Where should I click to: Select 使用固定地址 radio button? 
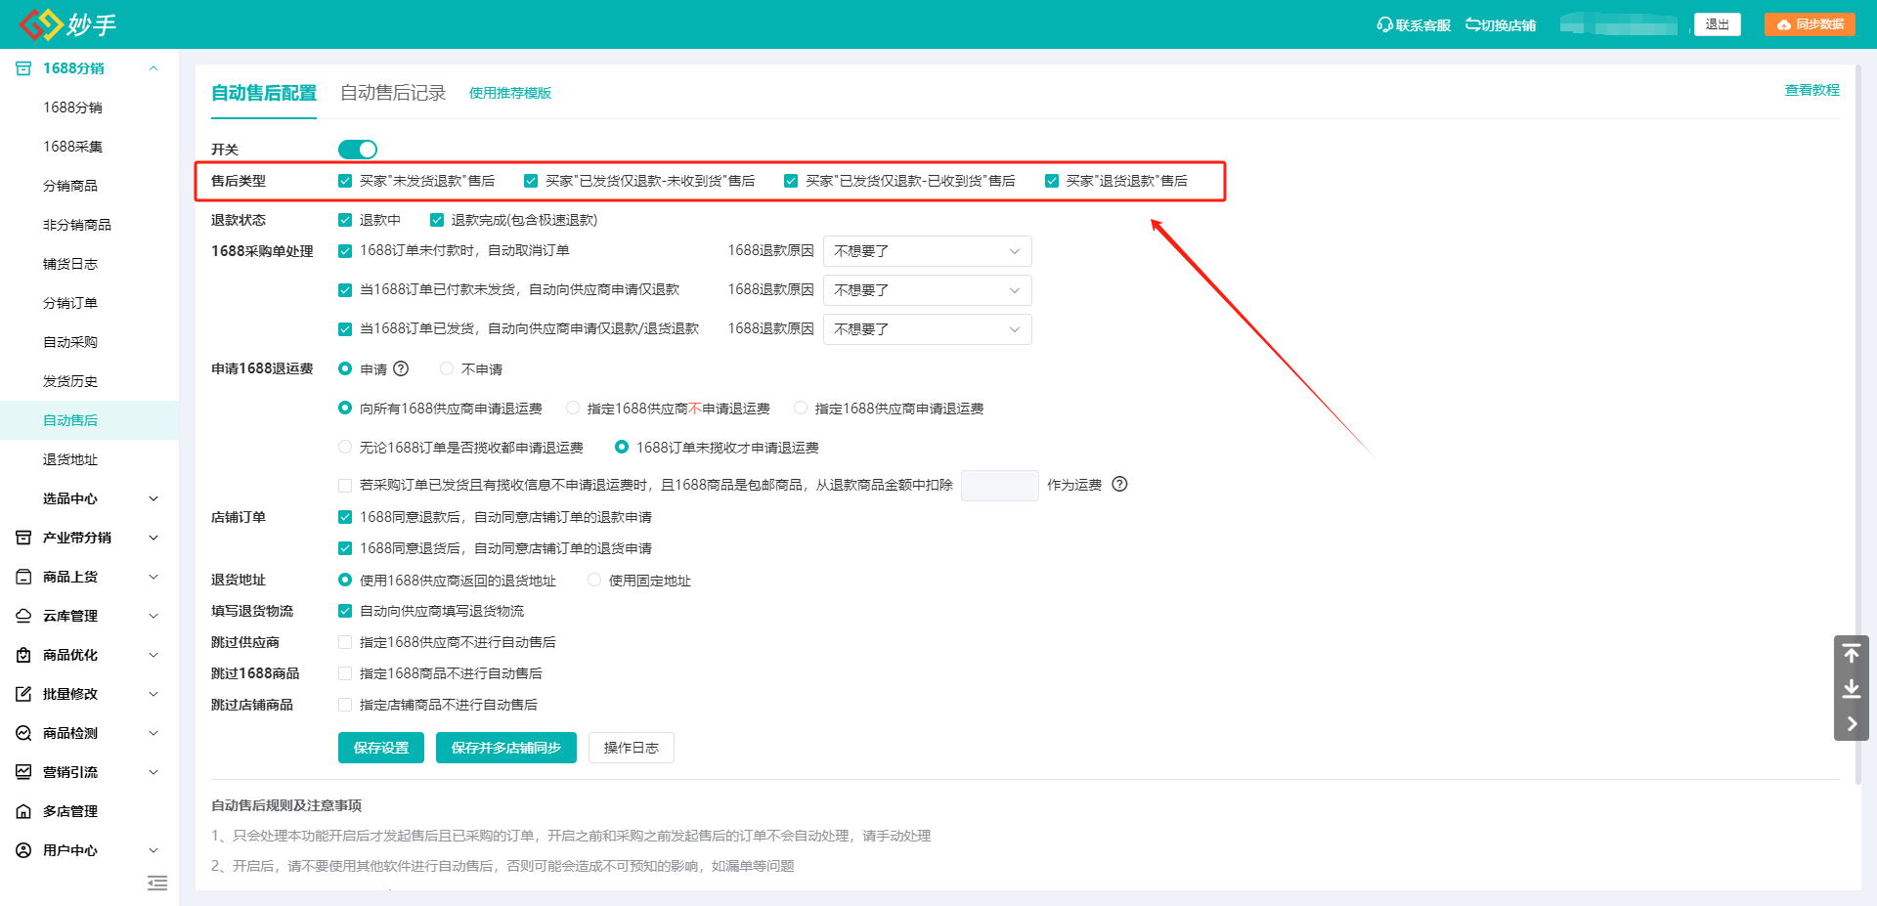point(594,580)
